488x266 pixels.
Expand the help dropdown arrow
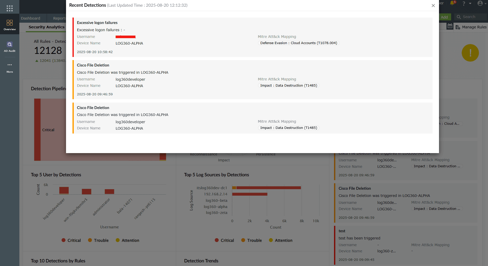(470, 4)
